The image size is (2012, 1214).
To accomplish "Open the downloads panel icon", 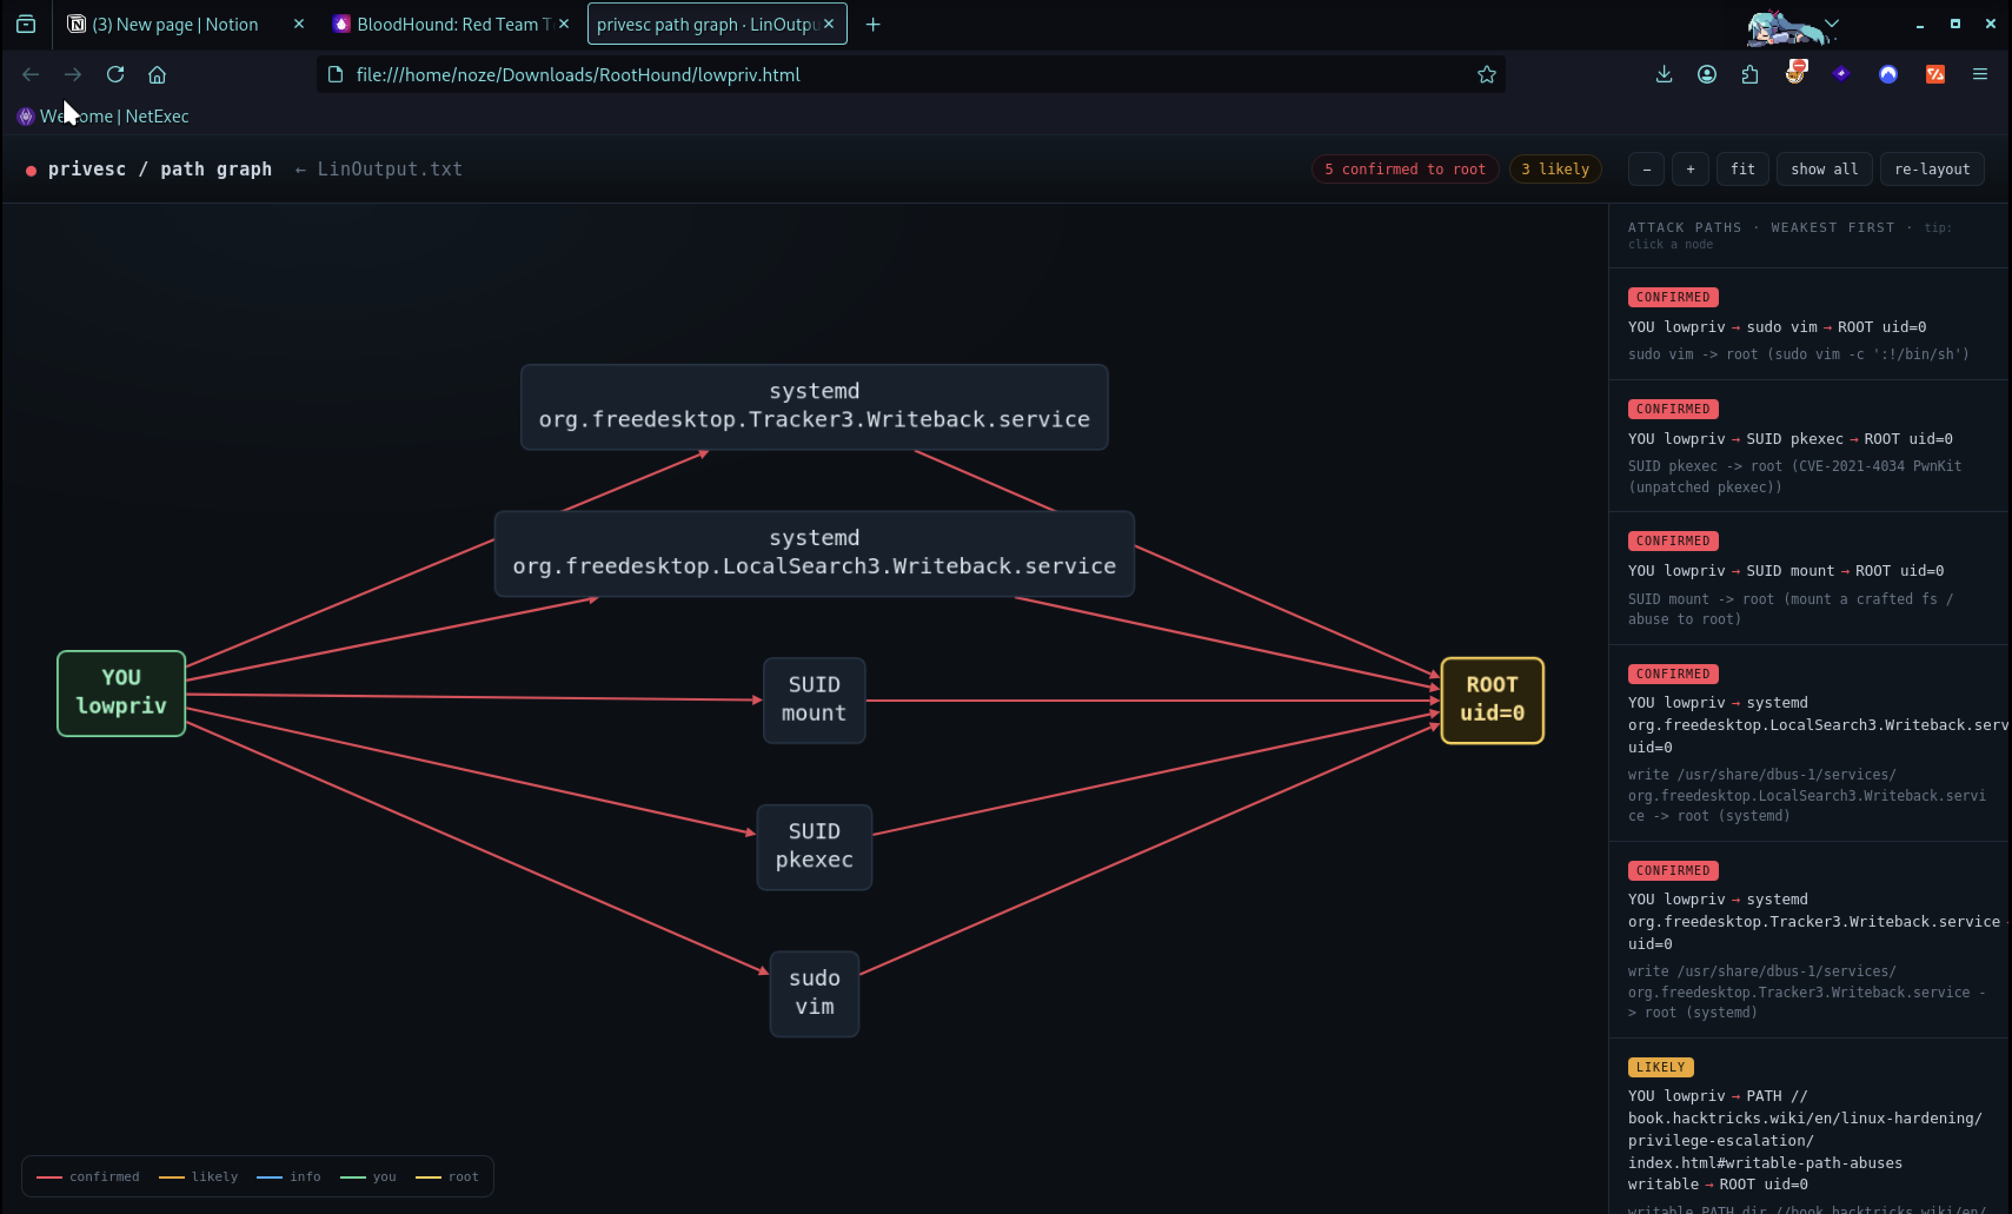I will coord(1664,74).
